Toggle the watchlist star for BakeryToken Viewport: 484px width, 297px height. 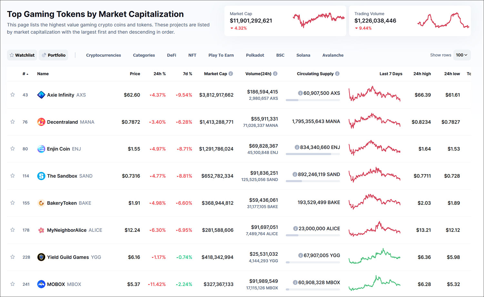coord(13,203)
